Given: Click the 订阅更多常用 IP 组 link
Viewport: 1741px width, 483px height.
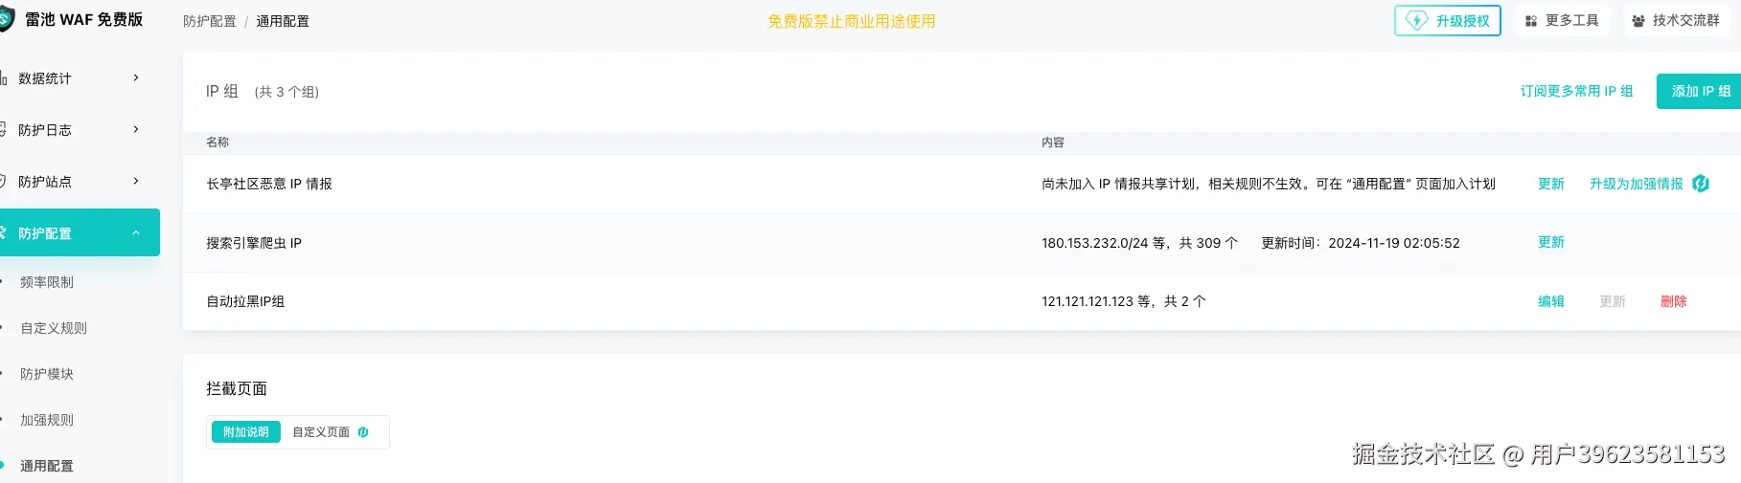Looking at the screenshot, I should click(1576, 91).
